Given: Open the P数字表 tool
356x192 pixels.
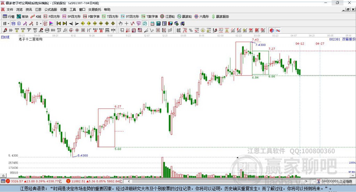Looking at the screenshot, I should [x=91, y=17].
